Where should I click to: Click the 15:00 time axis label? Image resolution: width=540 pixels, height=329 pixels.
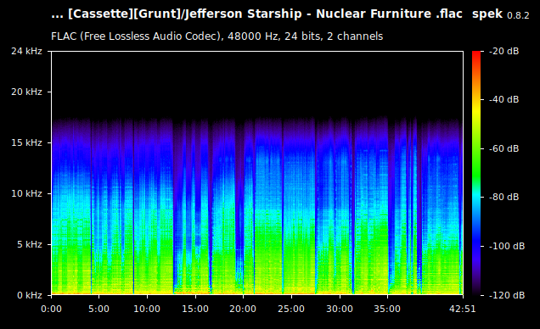tap(195, 309)
